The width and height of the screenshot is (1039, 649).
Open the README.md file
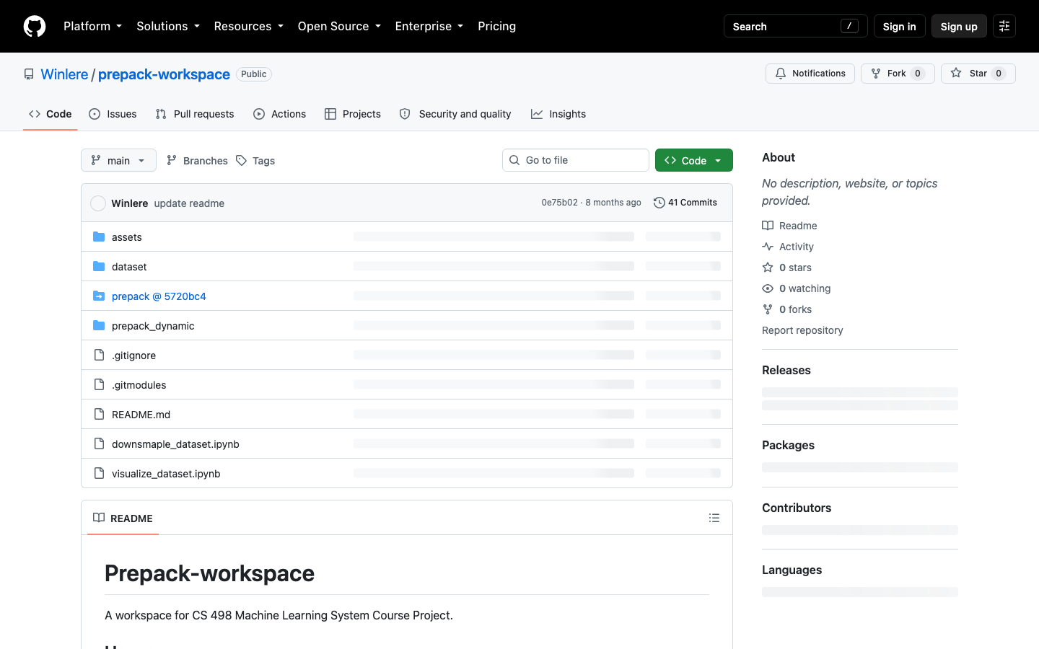[141, 415]
